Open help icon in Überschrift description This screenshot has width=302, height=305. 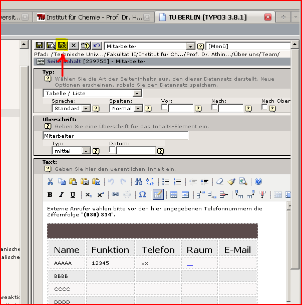48,126
